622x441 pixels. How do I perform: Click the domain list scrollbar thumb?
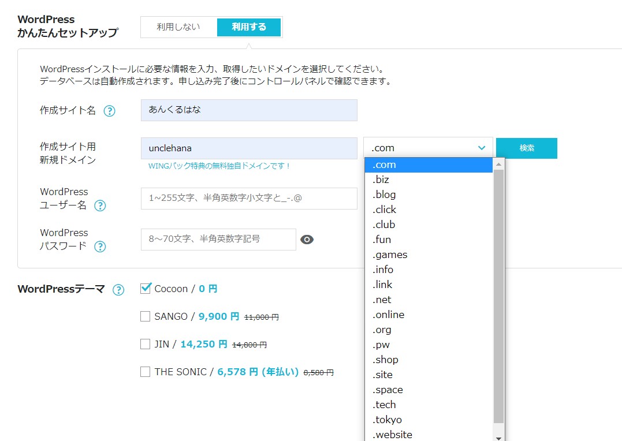(x=498, y=296)
